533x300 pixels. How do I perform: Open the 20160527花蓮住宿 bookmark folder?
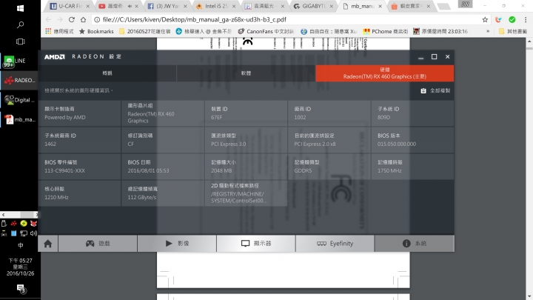(145, 31)
